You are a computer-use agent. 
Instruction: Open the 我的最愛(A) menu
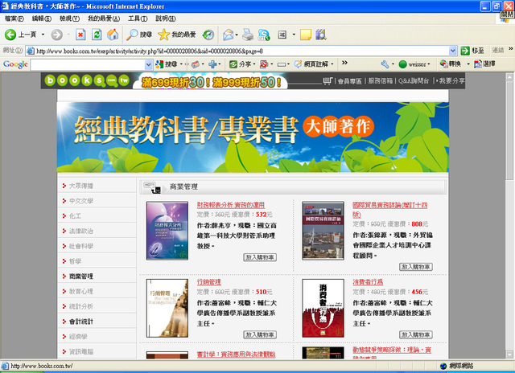(x=104, y=18)
